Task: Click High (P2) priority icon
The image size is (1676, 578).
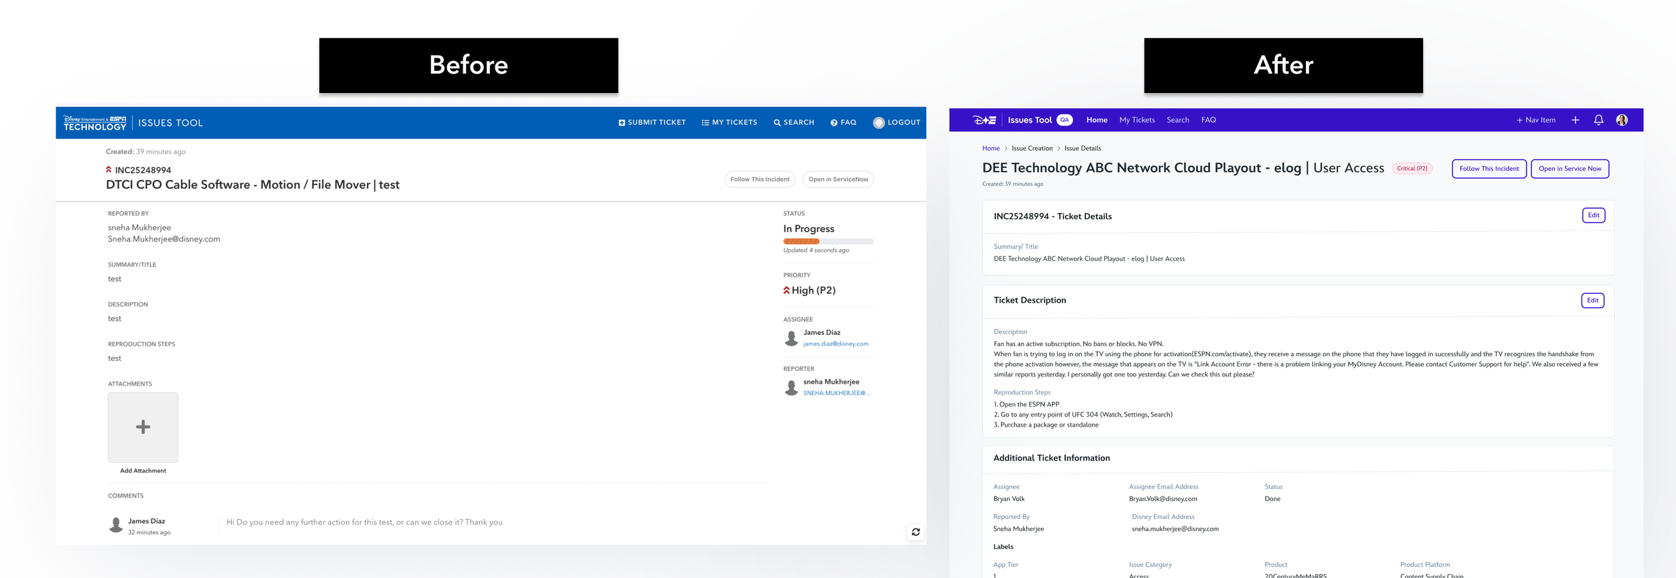Action: coord(786,290)
